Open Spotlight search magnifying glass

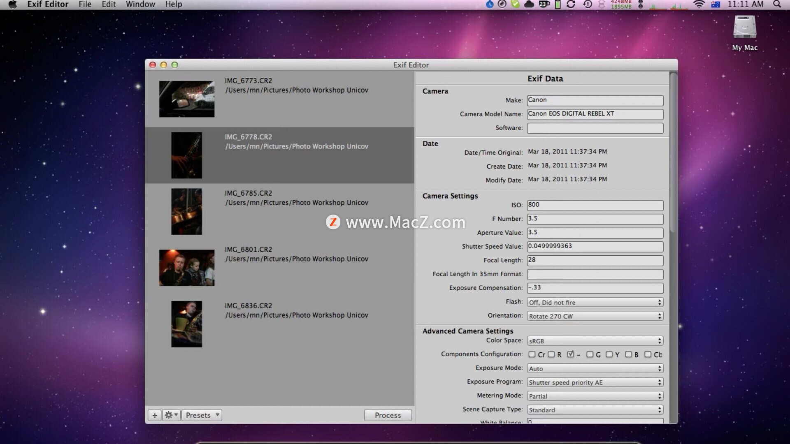tap(777, 4)
